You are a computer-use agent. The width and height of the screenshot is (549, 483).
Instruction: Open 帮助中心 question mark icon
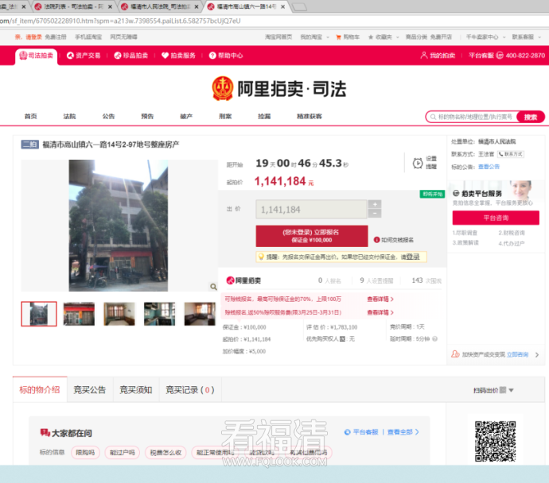click(212, 56)
